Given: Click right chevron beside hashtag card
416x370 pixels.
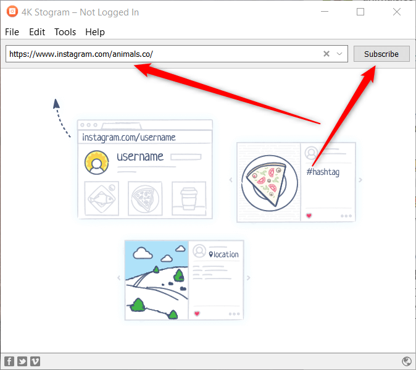Looking at the screenshot, I should pyautogui.click(x=360, y=180).
